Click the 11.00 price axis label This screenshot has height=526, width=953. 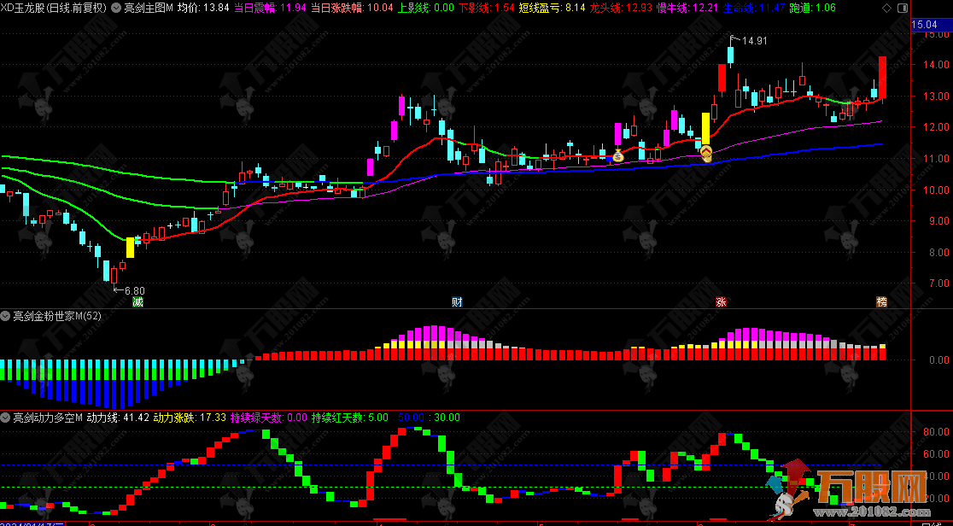coord(935,159)
